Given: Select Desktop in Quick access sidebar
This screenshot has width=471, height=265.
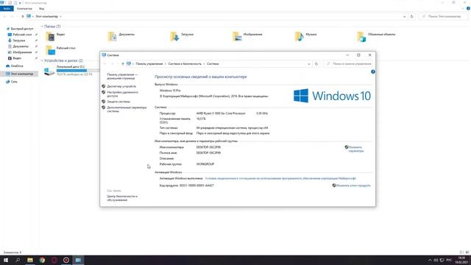Looking at the screenshot, I should (22, 35).
